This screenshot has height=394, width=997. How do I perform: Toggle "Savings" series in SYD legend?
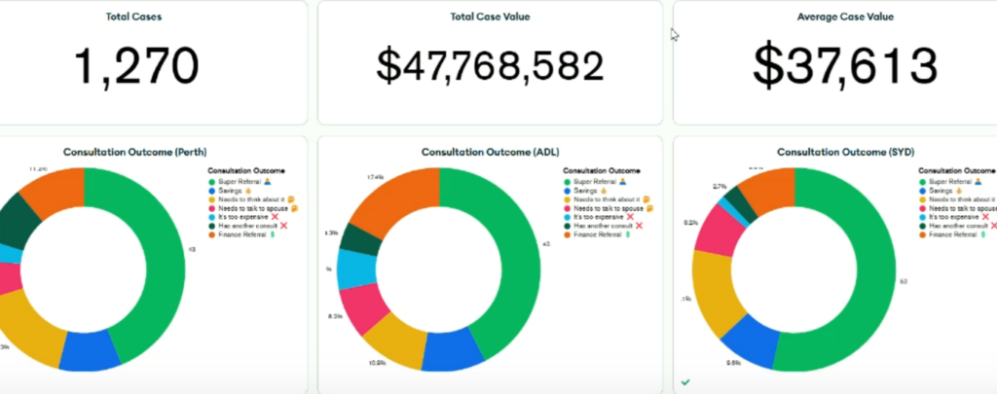tap(942, 191)
